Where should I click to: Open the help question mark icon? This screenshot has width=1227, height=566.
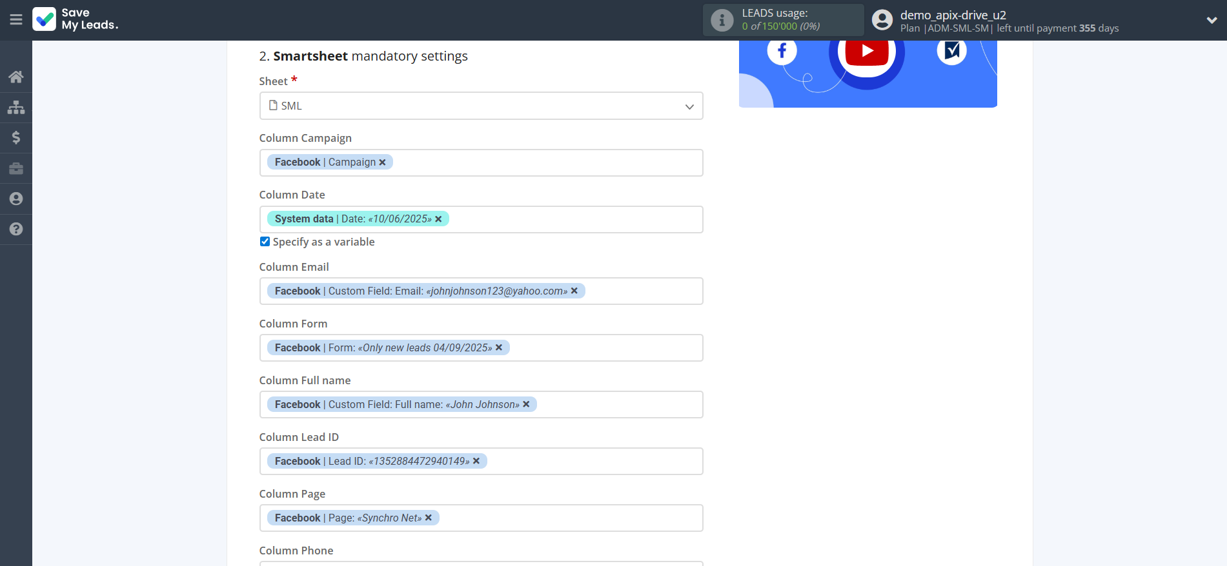click(16, 229)
